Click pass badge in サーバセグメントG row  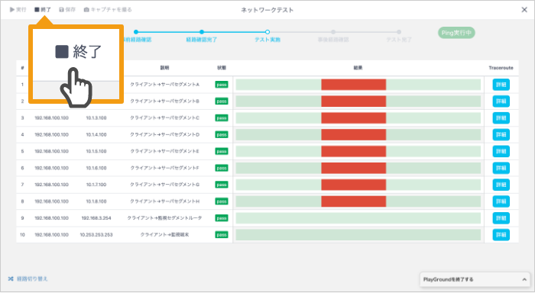[x=222, y=185]
